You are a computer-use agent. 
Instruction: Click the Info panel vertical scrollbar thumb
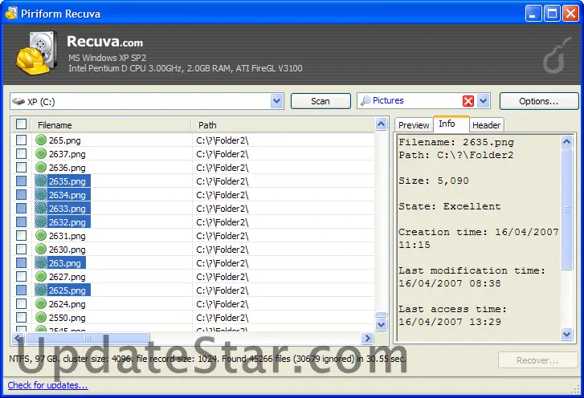point(567,209)
